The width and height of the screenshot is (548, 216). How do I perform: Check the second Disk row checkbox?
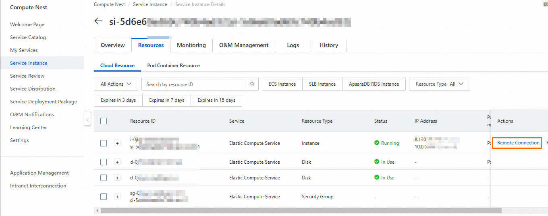(x=104, y=177)
